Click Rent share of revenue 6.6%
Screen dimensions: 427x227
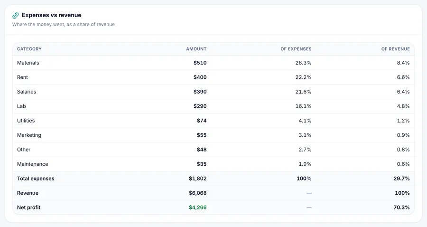(403, 77)
